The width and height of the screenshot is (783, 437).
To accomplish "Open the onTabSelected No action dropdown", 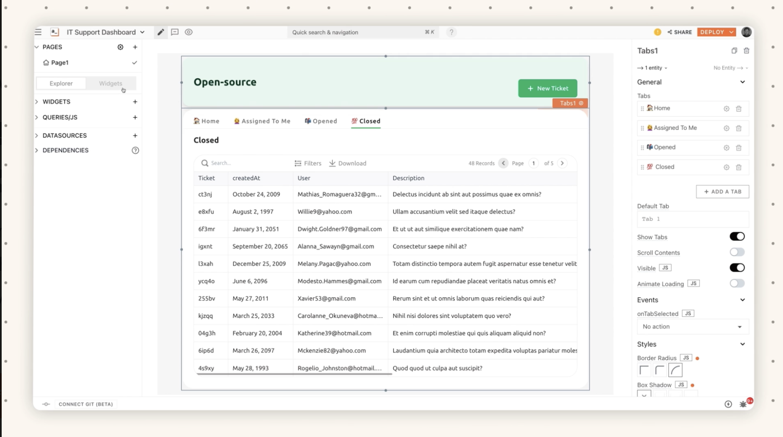I will pyautogui.click(x=692, y=326).
